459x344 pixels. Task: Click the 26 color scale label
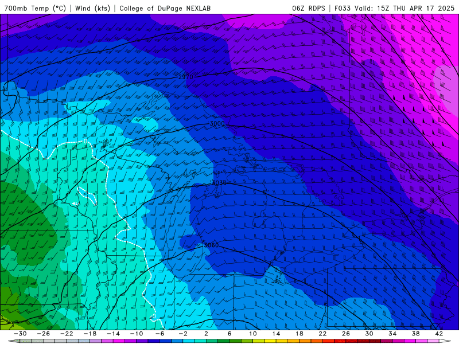[x=346, y=334]
